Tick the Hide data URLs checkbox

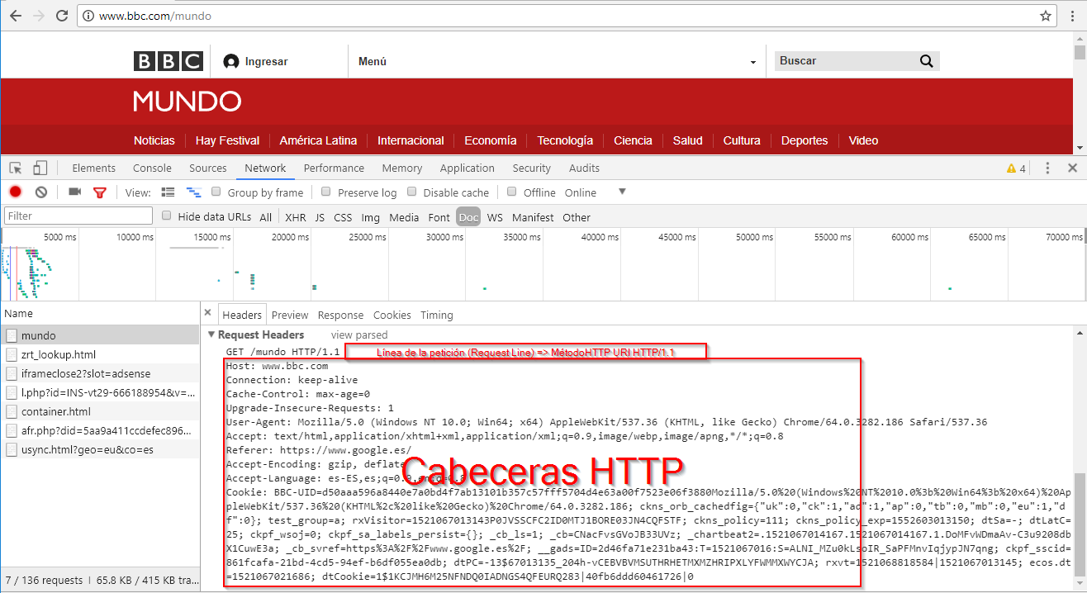pos(167,216)
